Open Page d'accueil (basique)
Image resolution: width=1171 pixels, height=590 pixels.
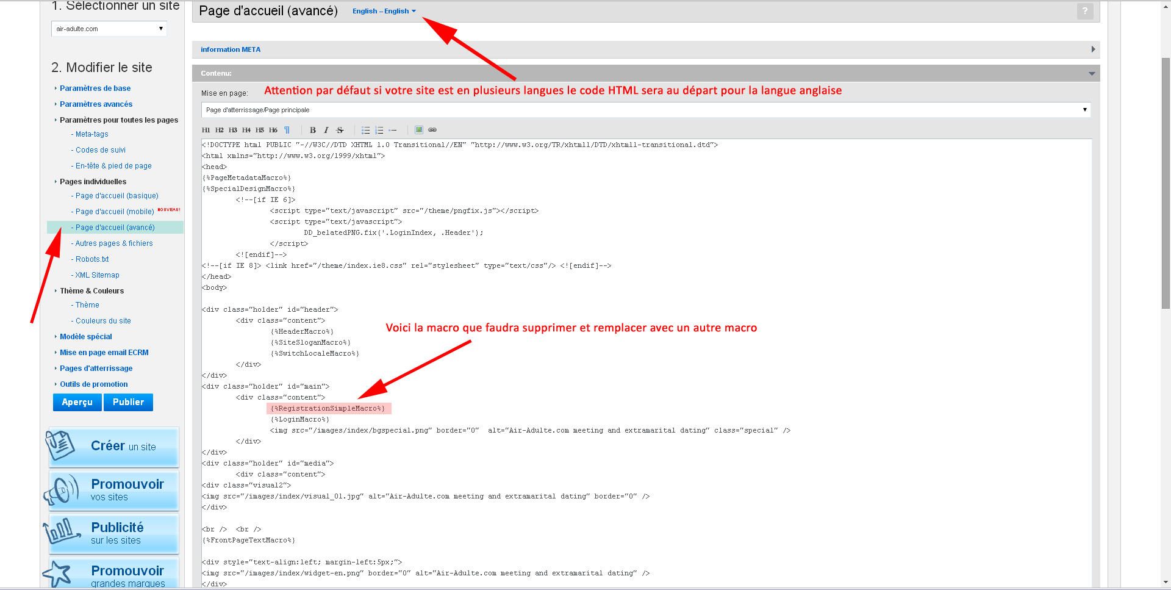pos(117,196)
